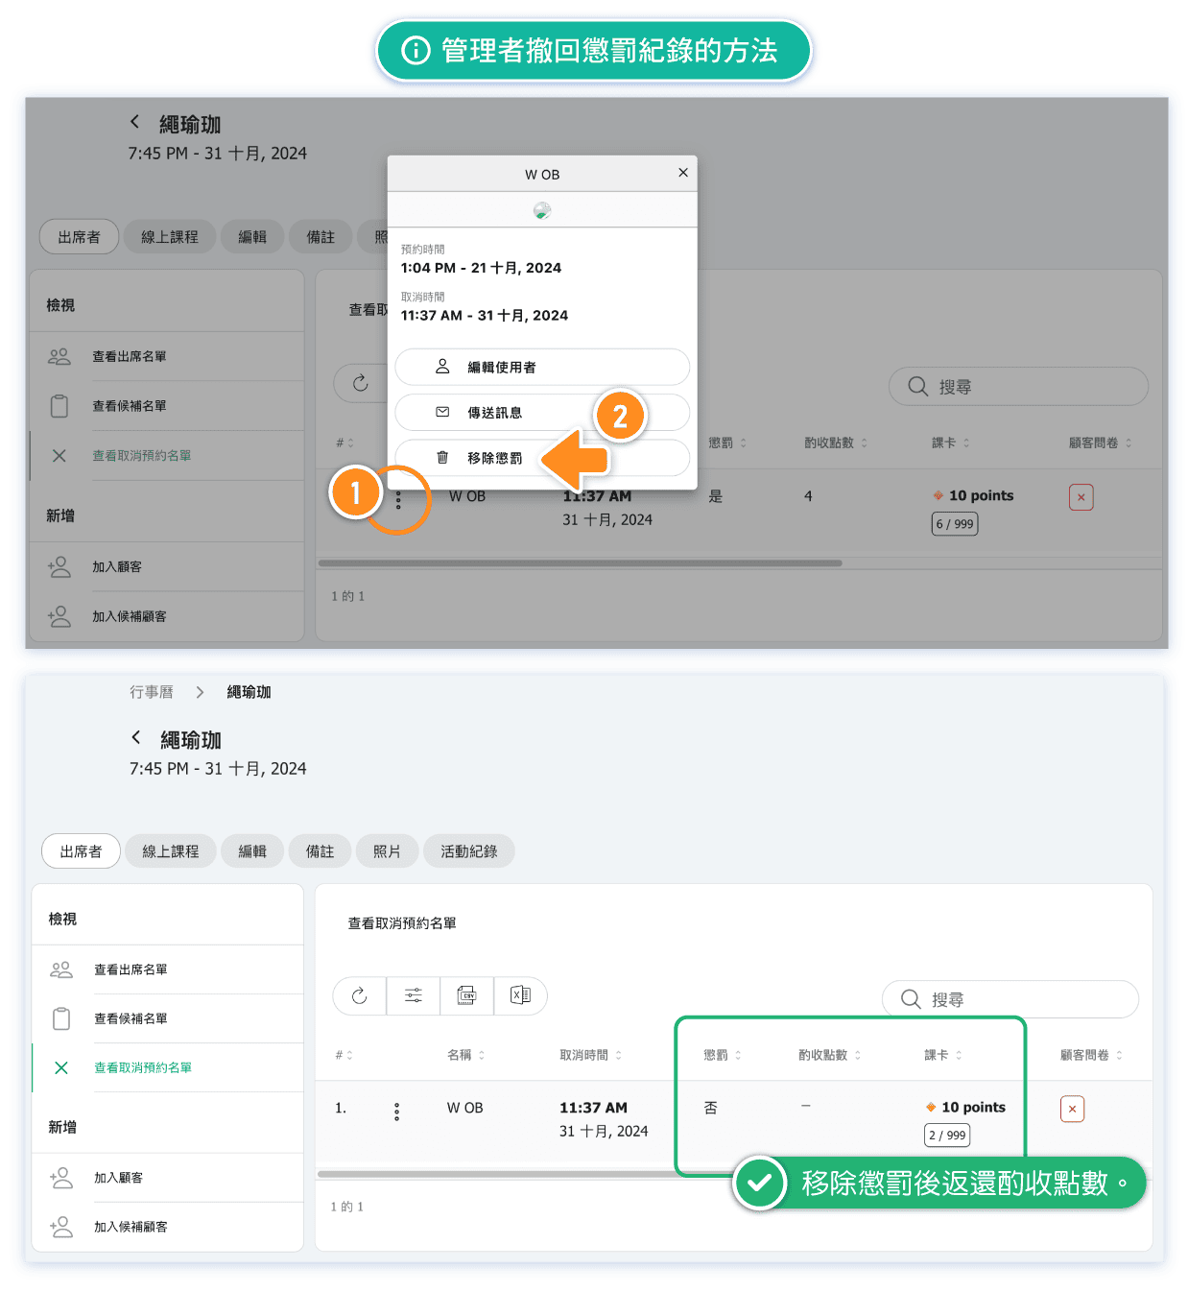Go to 行事曆 breadcrumb link
Screen dimensions: 1188x1292
pos(152,692)
